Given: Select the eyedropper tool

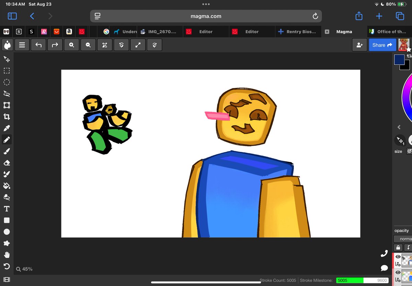Looking at the screenshot, I should click(x=7, y=128).
